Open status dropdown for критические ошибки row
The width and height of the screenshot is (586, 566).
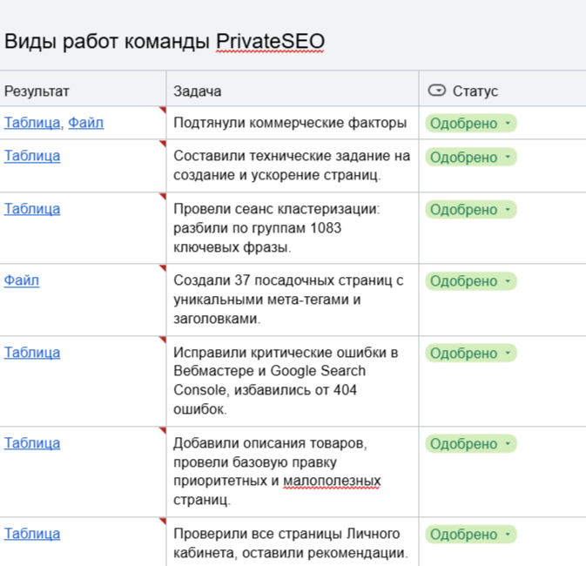tap(471, 353)
